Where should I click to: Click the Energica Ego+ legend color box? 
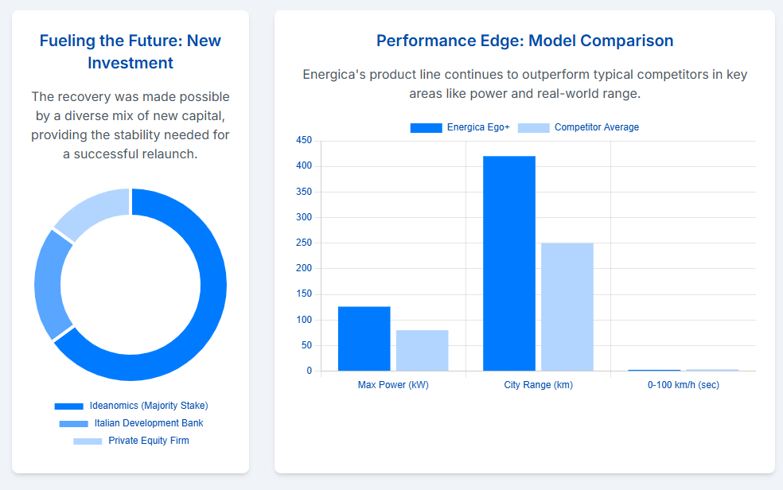tap(426, 128)
